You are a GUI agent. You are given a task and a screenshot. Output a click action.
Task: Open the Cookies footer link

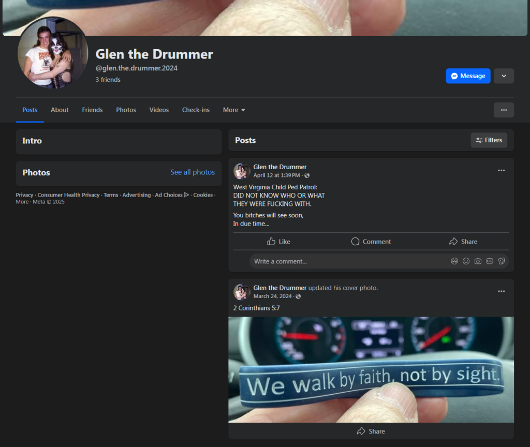pos(203,195)
